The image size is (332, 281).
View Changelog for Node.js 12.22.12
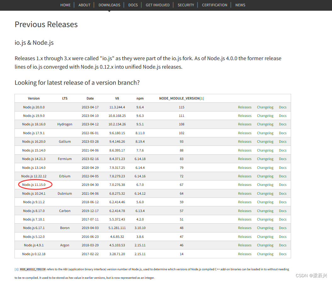coord(265,176)
